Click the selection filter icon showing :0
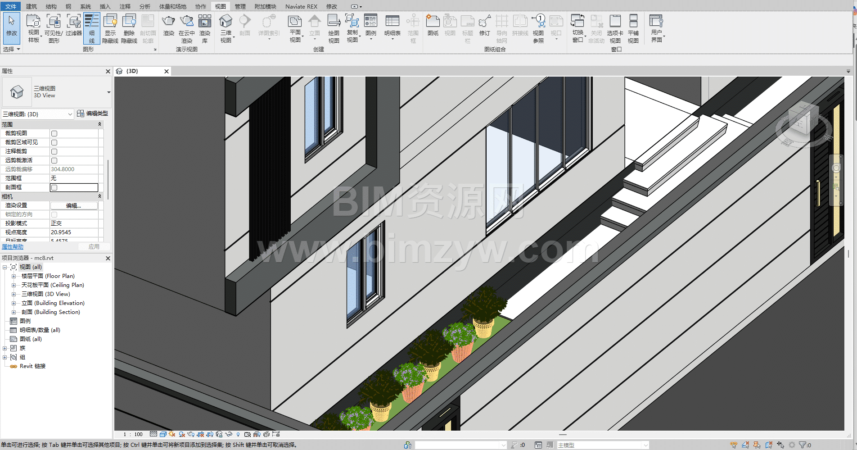 click(805, 445)
